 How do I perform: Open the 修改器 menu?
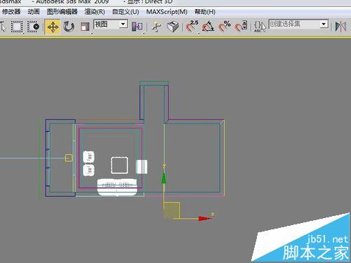pyautogui.click(x=11, y=12)
